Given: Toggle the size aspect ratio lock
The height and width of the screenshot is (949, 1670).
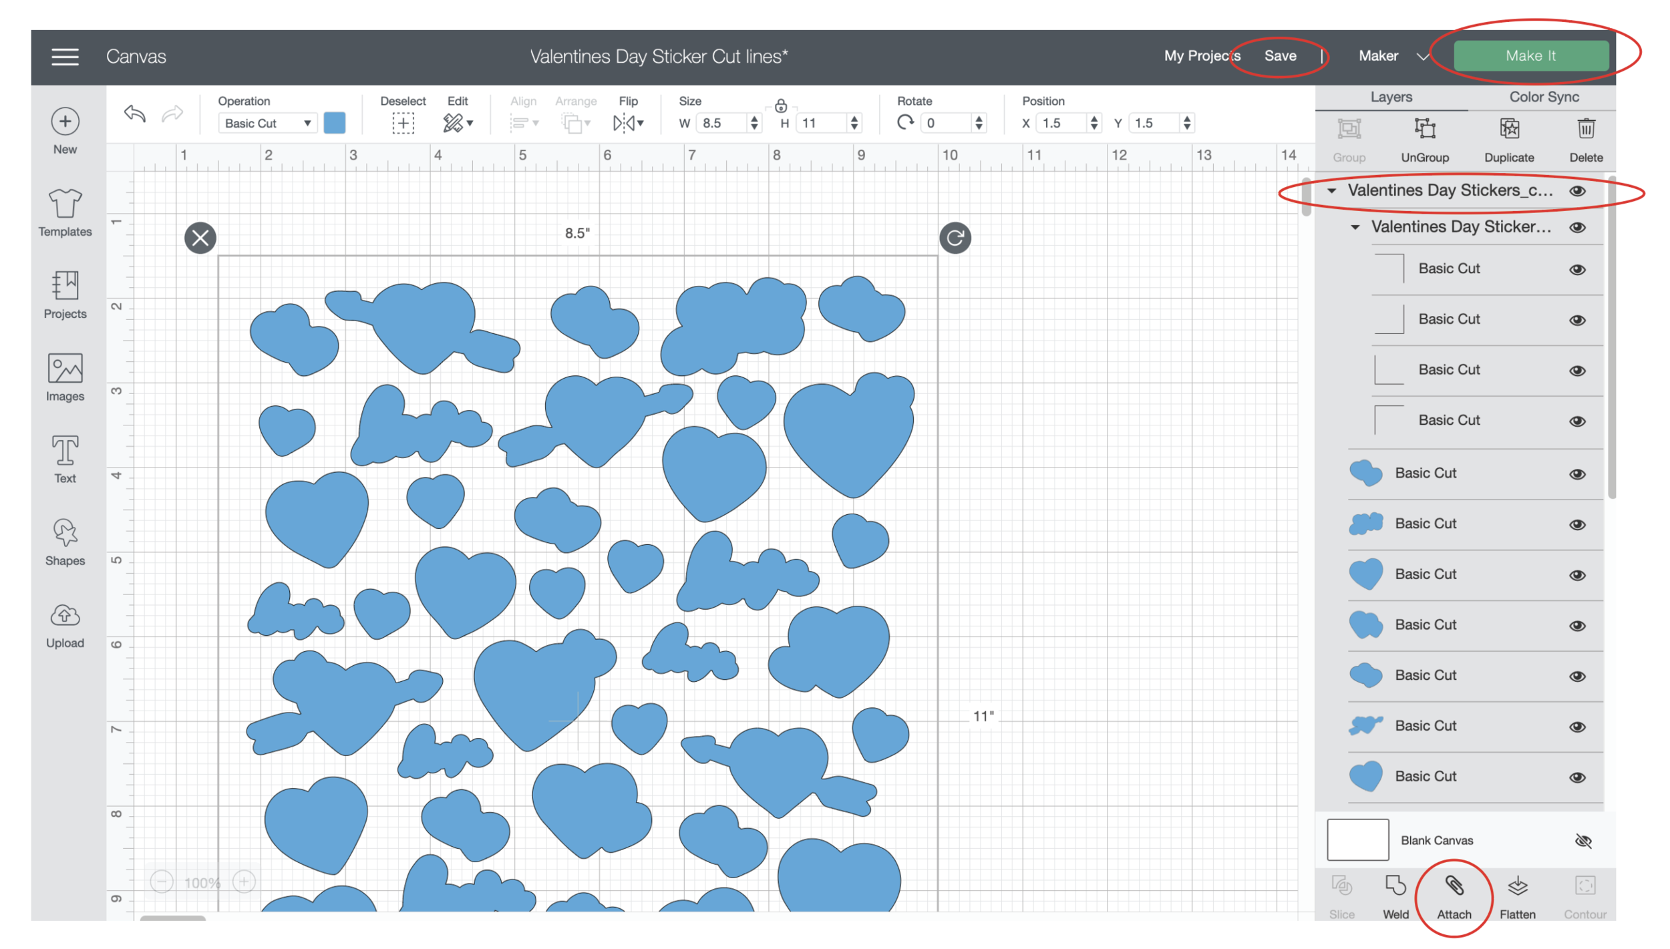Looking at the screenshot, I should (x=780, y=106).
